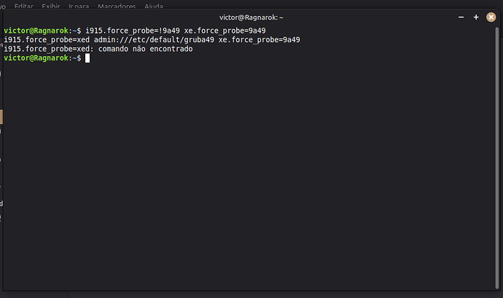The height and width of the screenshot is (298, 503).
Task: Open the Ajuda menu
Action: tap(154, 6)
